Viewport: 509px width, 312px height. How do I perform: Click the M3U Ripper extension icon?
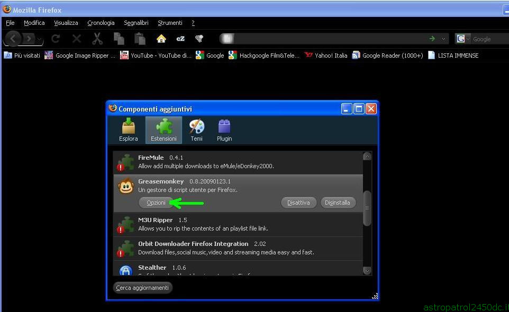coord(125,224)
